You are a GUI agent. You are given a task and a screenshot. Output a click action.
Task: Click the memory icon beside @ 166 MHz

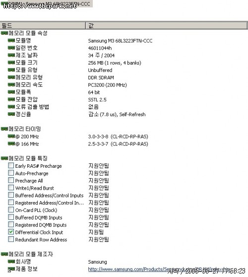[11, 143]
